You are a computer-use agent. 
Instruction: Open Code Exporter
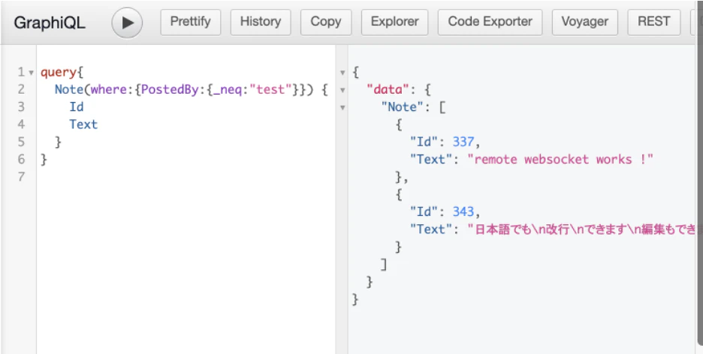490,22
